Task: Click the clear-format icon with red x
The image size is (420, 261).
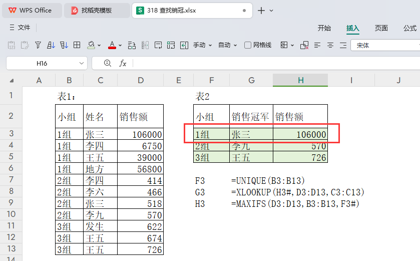Action: 304,45
